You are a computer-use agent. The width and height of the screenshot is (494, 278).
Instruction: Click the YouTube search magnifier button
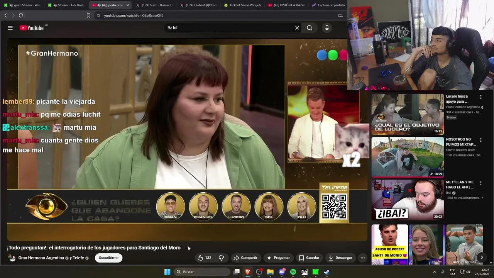(310, 28)
